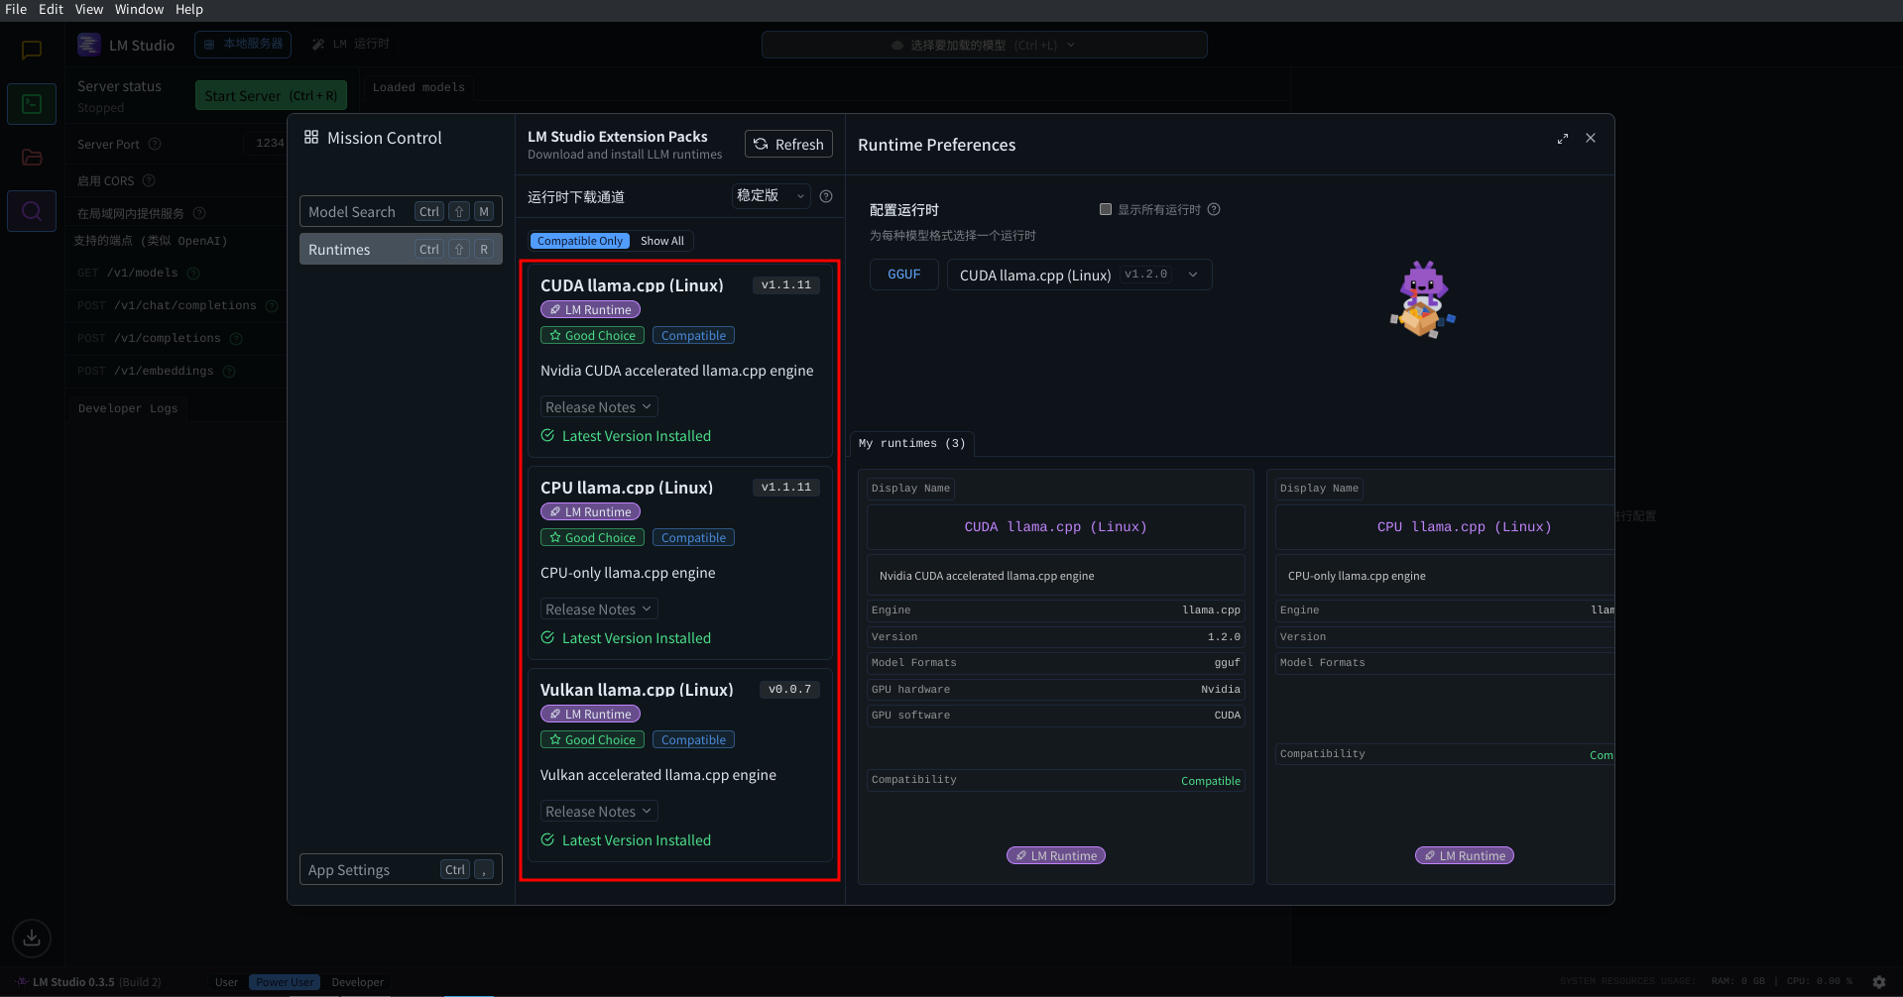Screen dimensions: 1903x997
Task: Click the robot mascot illustration
Action: pos(1423,299)
